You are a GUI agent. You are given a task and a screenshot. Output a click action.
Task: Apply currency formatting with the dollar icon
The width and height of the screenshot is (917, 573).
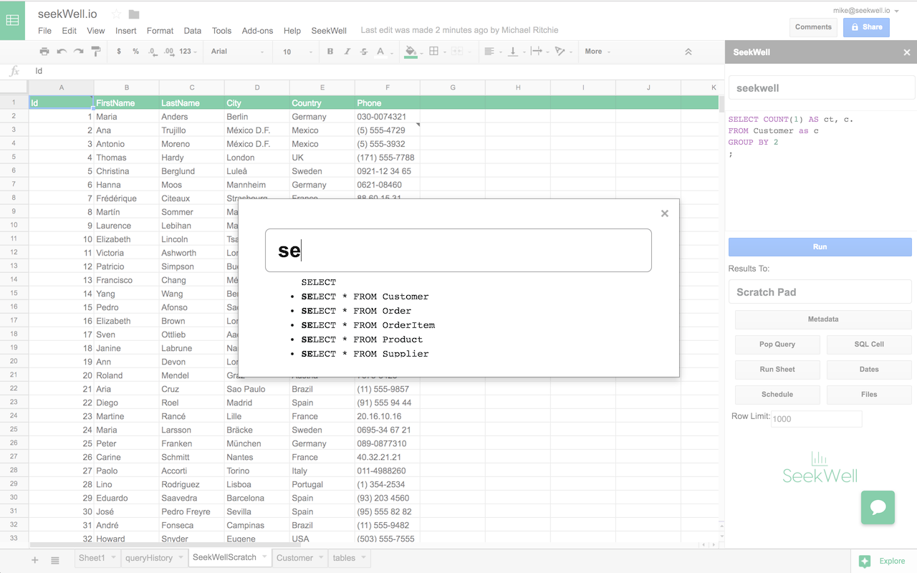pos(119,52)
